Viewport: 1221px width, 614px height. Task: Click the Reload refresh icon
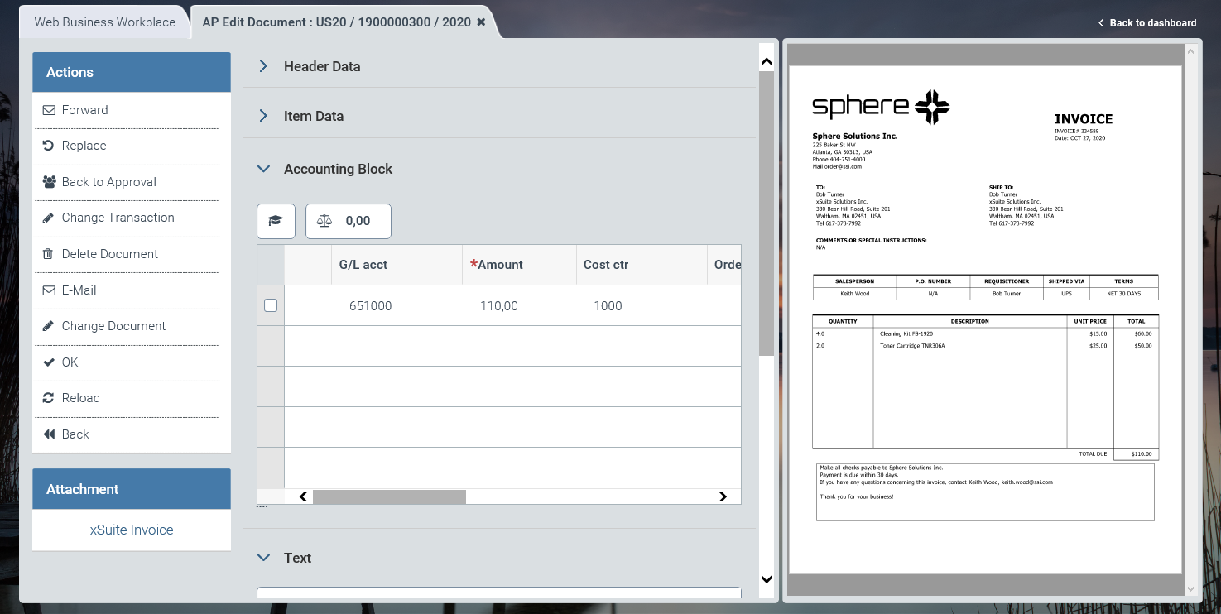pyautogui.click(x=48, y=398)
